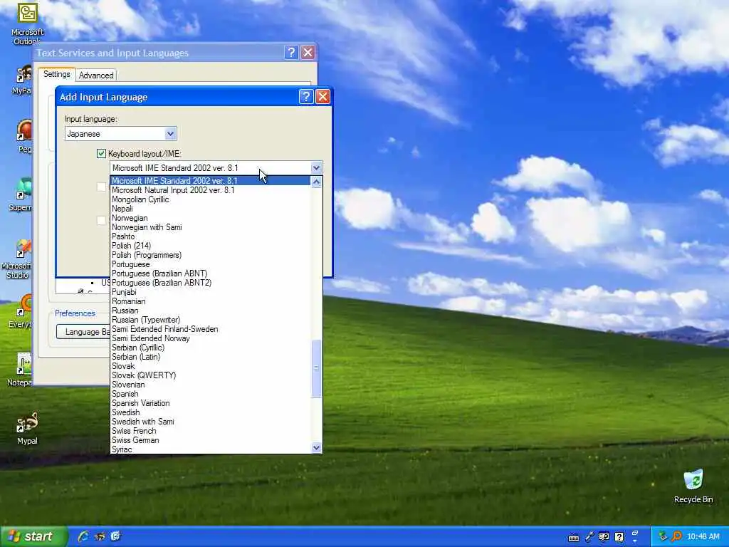Select plain Slovak layout
The image size is (729, 547).
point(211,367)
